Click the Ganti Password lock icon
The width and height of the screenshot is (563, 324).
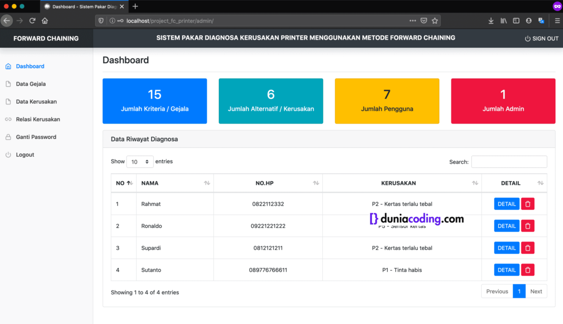click(9, 137)
